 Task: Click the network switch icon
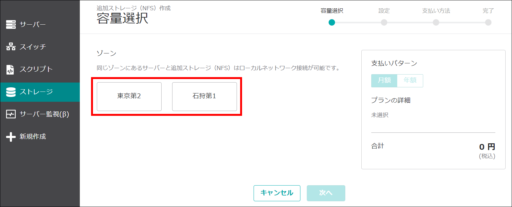click(11, 47)
